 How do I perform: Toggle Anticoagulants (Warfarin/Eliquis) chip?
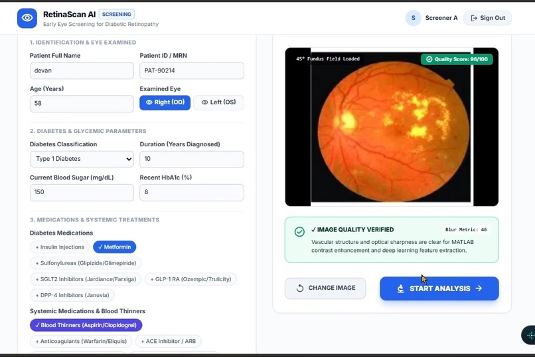coord(81,341)
